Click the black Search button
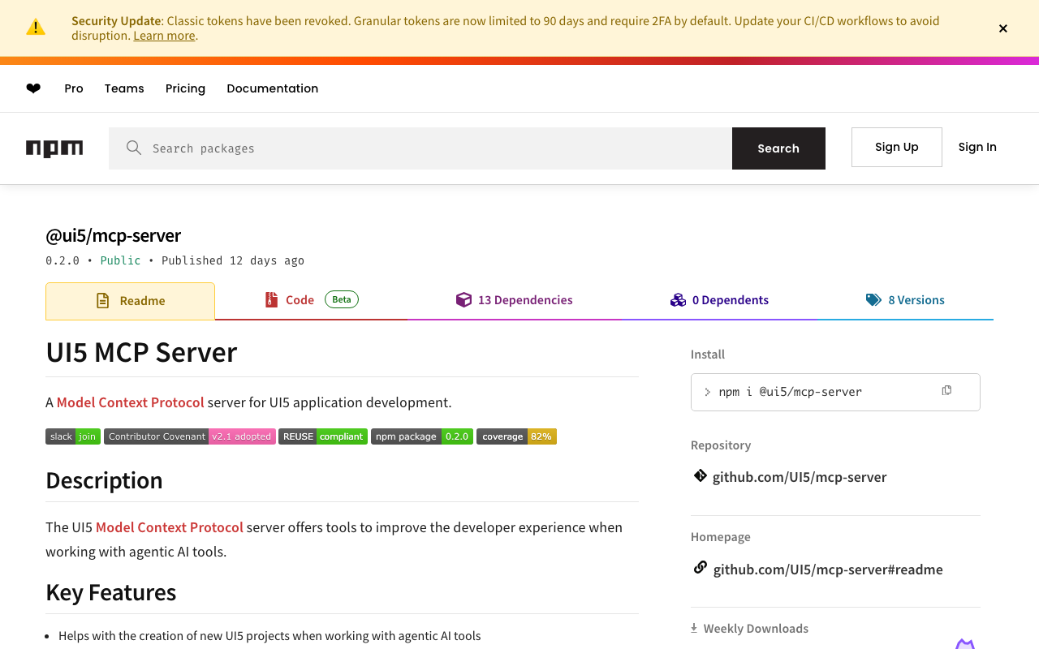 click(x=778, y=148)
